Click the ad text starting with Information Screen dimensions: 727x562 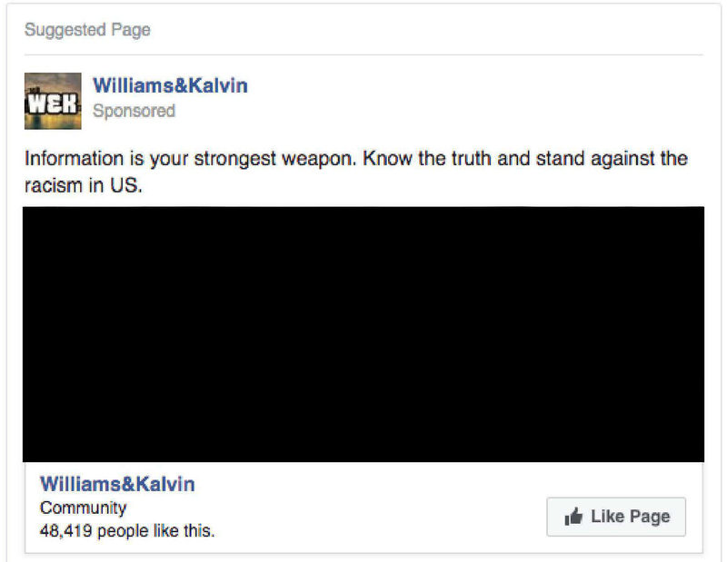click(356, 172)
